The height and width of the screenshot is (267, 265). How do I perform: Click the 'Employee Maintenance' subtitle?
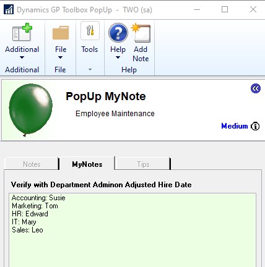(x=115, y=114)
